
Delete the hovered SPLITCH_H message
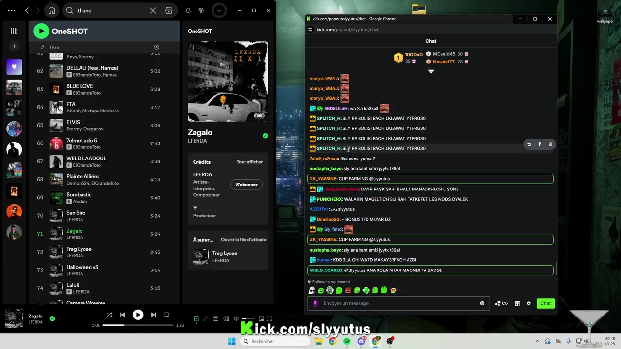tap(550, 144)
